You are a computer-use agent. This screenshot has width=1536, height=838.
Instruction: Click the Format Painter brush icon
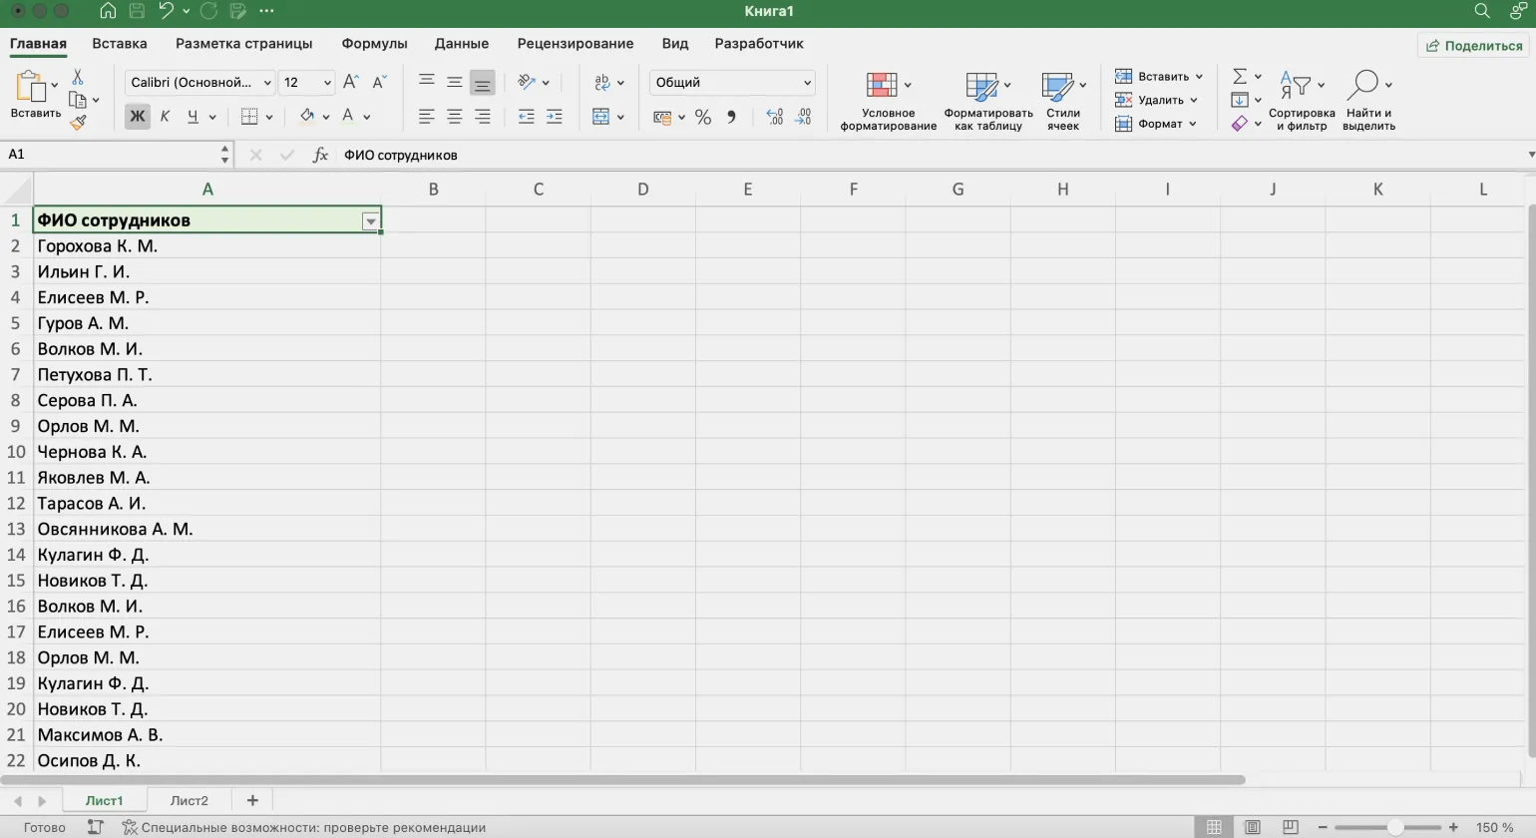(78, 123)
